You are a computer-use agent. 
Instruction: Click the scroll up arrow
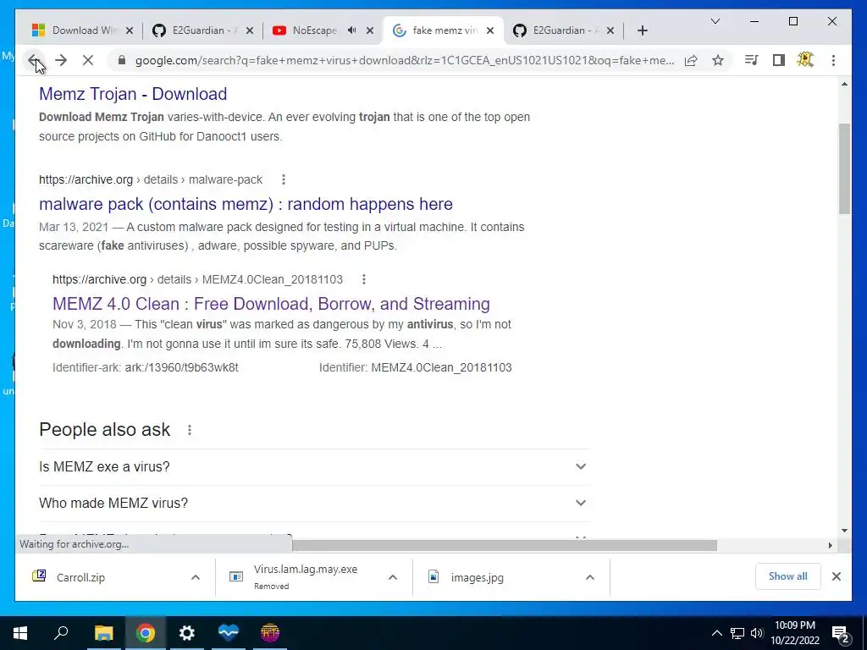tap(844, 84)
